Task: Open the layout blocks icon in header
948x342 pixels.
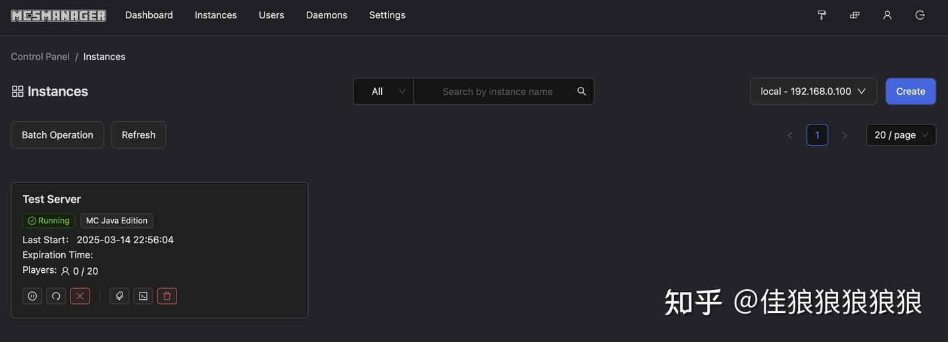Action: 855,15
